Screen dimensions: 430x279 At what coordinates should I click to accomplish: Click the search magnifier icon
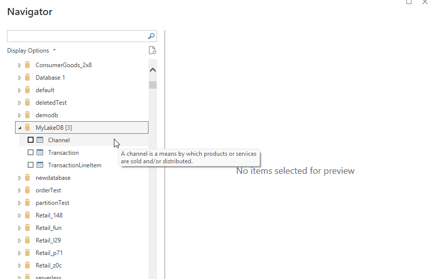click(151, 36)
